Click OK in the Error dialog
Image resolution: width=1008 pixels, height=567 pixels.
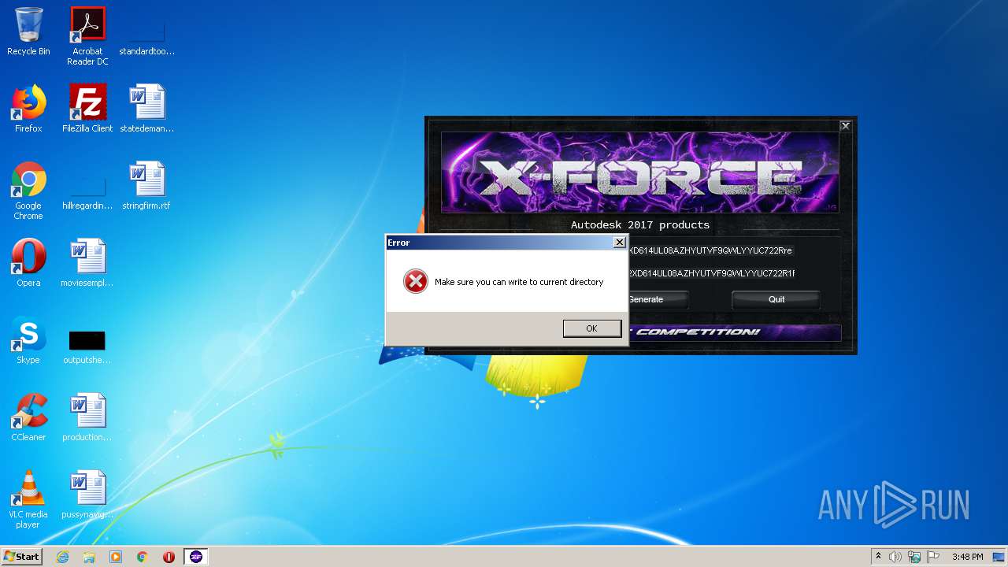tap(592, 328)
